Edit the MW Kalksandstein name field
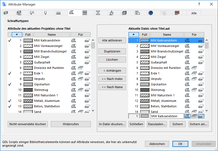The image size is (218, 151). pyautogui.click(x=167, y=116)
